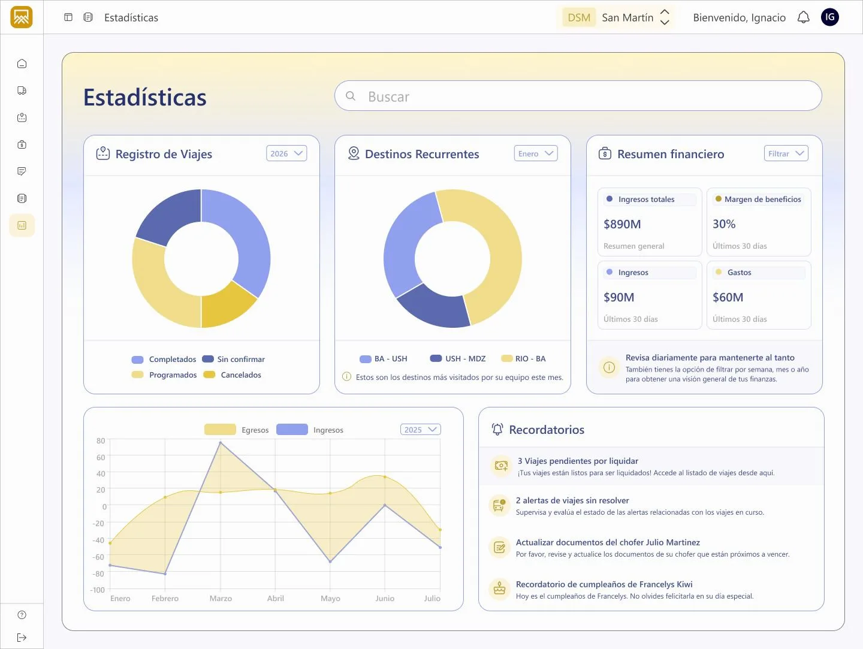Open the Enero month dropdown in Destinos Recurrentes
Viewport: 863px width, 649px height.
[x=535, y=153]
